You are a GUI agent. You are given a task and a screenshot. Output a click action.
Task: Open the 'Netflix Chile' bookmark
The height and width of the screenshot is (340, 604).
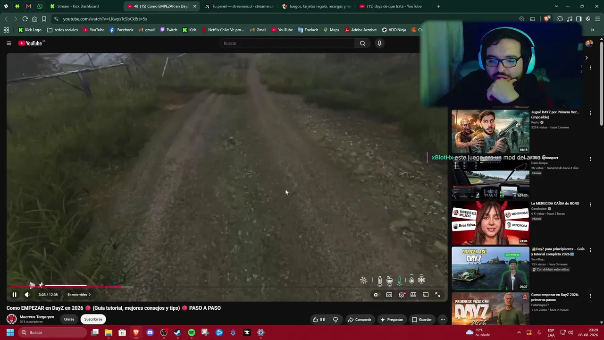click(x=223, y=30)
